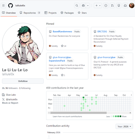
Task: Open the BasedRandomness repository
Action: (62, 31)
